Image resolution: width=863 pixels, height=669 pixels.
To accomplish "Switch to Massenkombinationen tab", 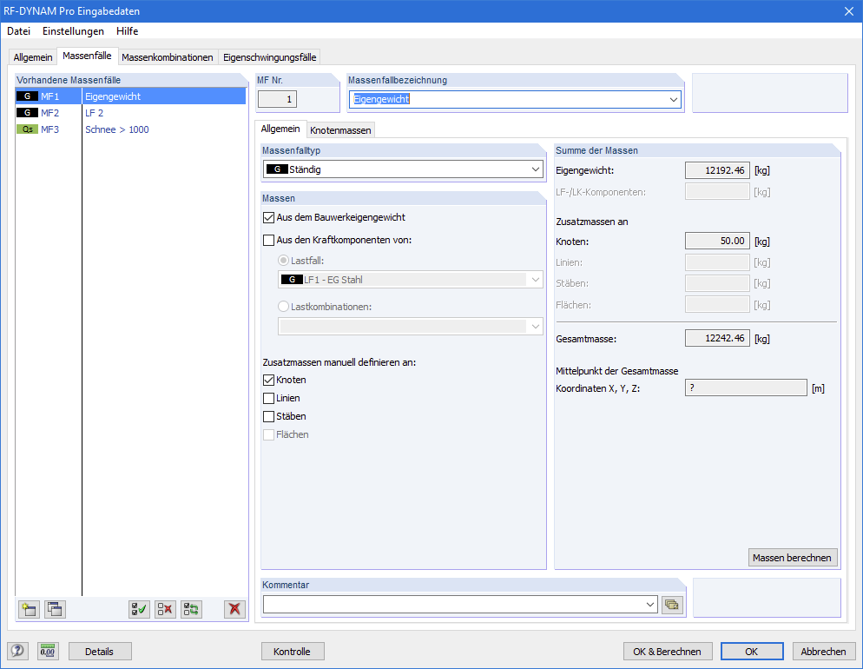I will tap(168, 57).
